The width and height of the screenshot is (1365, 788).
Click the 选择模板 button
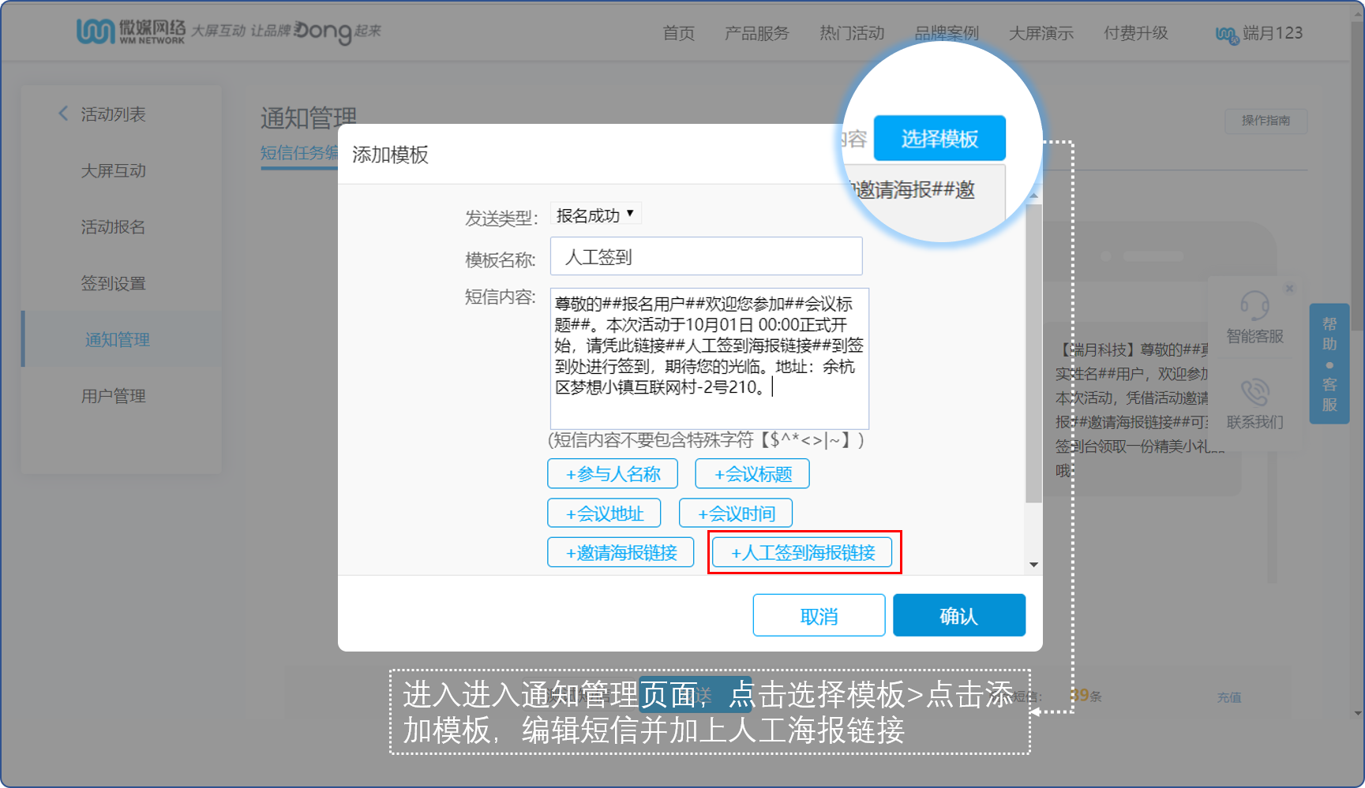[939, 137]
